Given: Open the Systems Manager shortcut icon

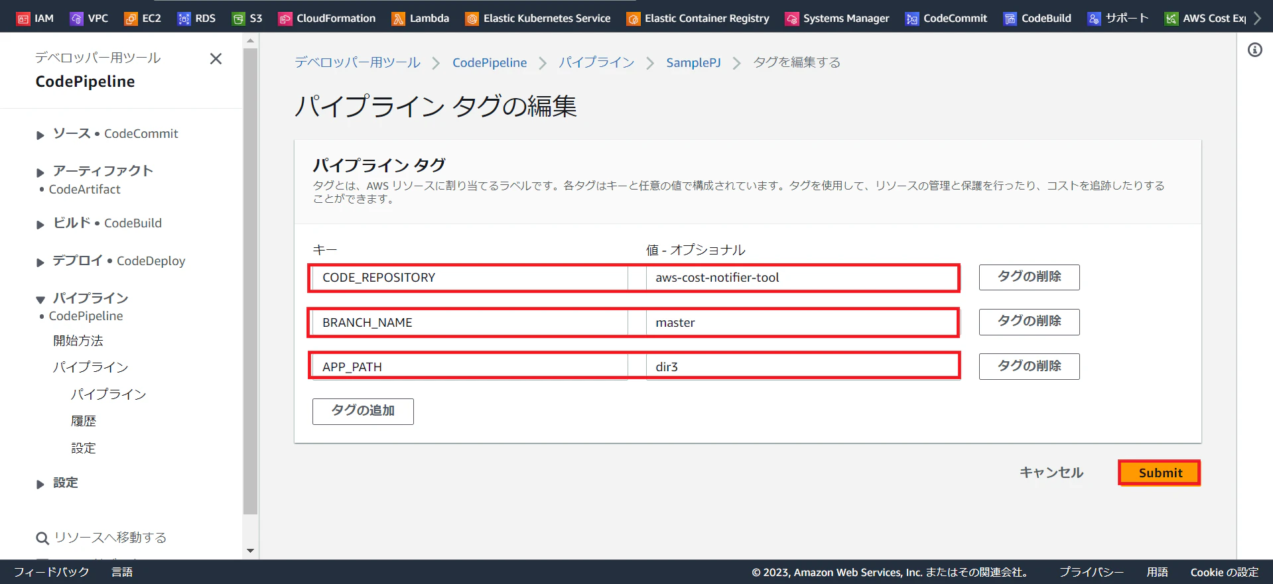Looking at the screenshot, I should coord(792,19).
